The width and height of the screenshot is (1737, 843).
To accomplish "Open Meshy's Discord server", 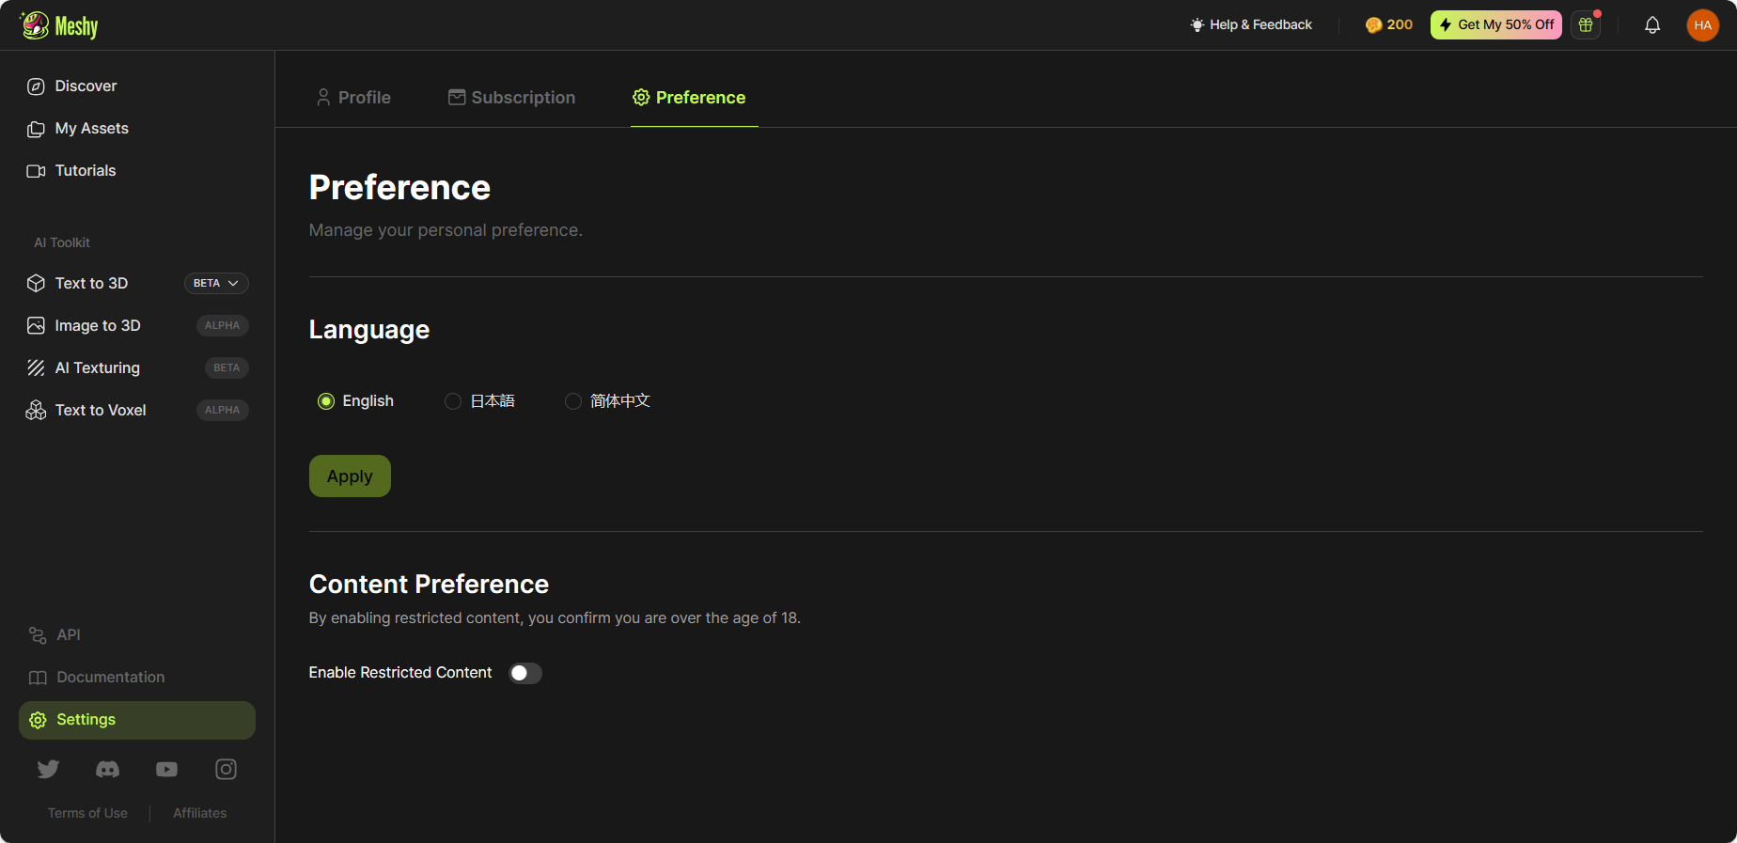I will [x=108, y=770].
